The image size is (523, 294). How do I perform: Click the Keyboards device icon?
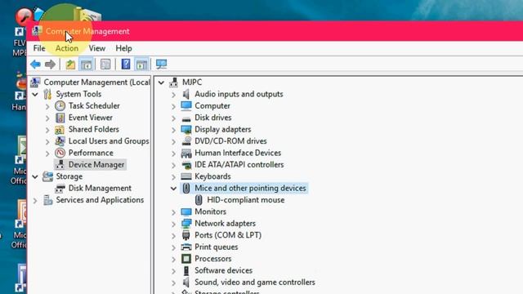[x=186, y=176]
